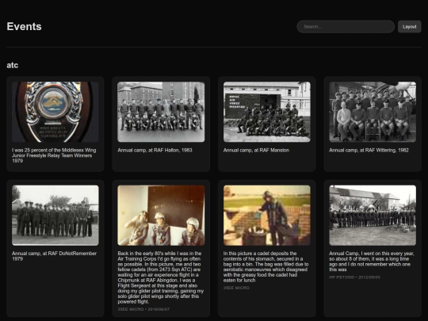Open the photo of cadet at bin
Viewport: 428px width, 321px height.
tap(266, 216)
